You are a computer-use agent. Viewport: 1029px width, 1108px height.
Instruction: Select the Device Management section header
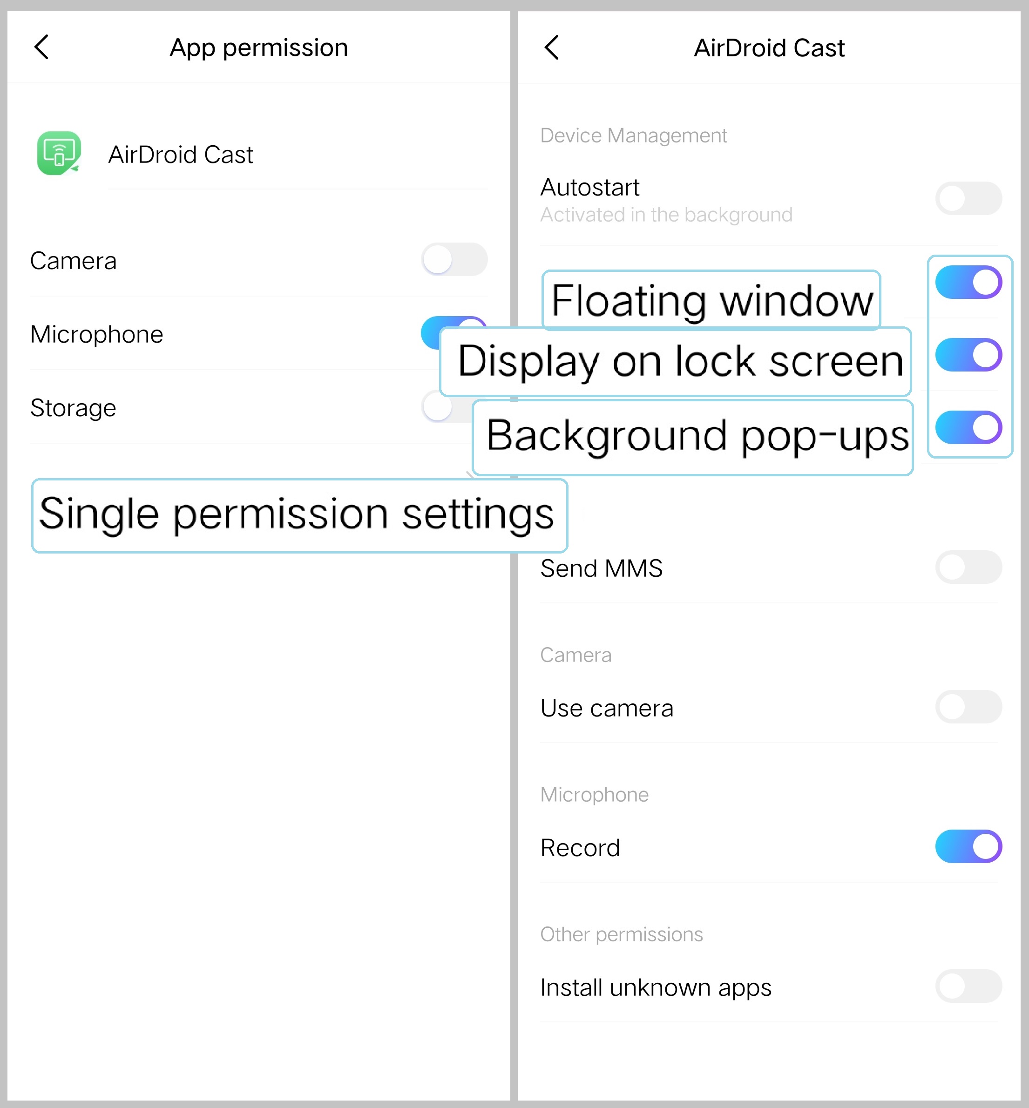point(633,135)
